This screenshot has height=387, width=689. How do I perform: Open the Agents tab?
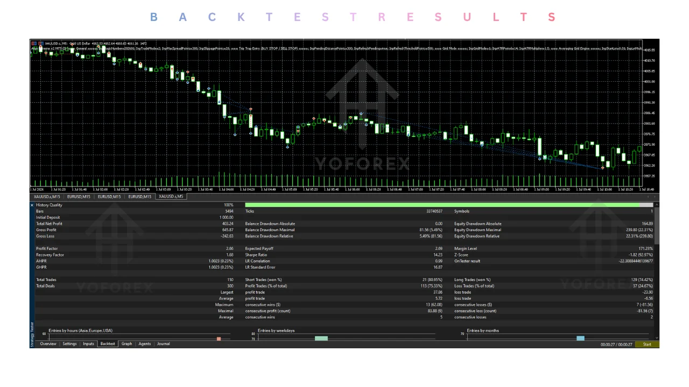pyautogui.click(x=145, y=344)
